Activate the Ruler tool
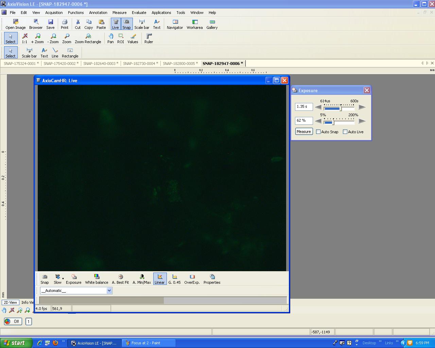435x348 pixels. coord(149,38)
